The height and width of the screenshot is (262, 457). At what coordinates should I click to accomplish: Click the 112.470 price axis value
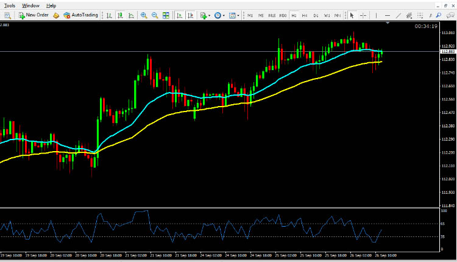coord(448,113)
